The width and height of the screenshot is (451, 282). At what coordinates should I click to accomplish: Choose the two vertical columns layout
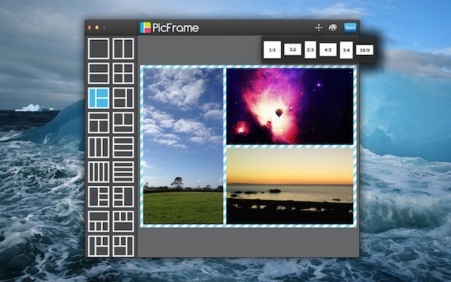(x=123, y=49)
